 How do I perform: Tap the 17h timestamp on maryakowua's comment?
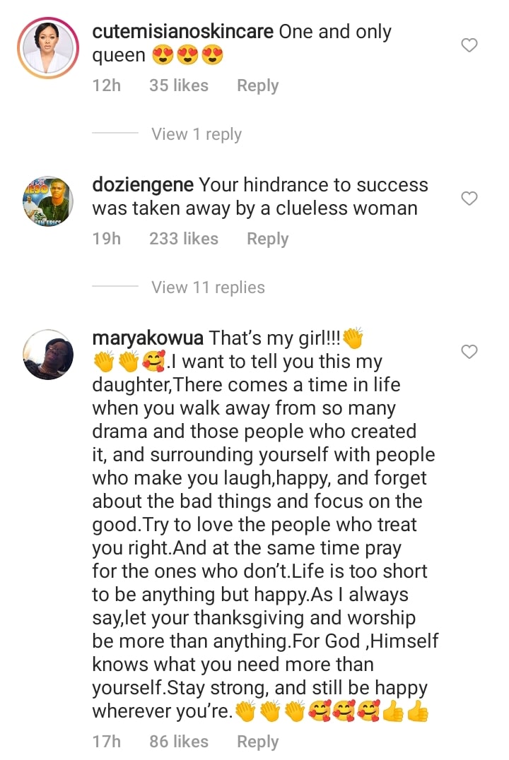click(107, 742)
